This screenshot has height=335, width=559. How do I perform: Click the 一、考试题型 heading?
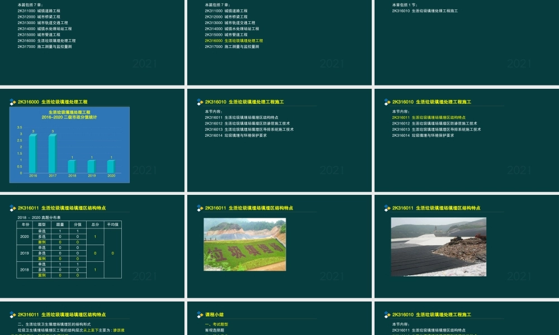tap(217, 324)
